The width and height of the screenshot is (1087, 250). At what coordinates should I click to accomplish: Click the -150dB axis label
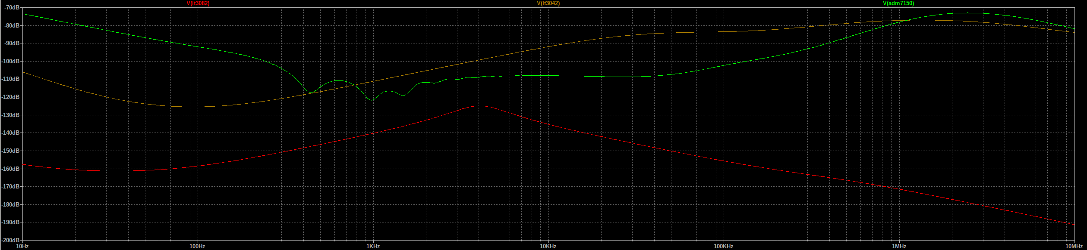pos(10,151)
